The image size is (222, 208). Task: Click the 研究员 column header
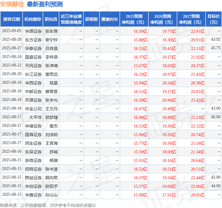[51, 19]
